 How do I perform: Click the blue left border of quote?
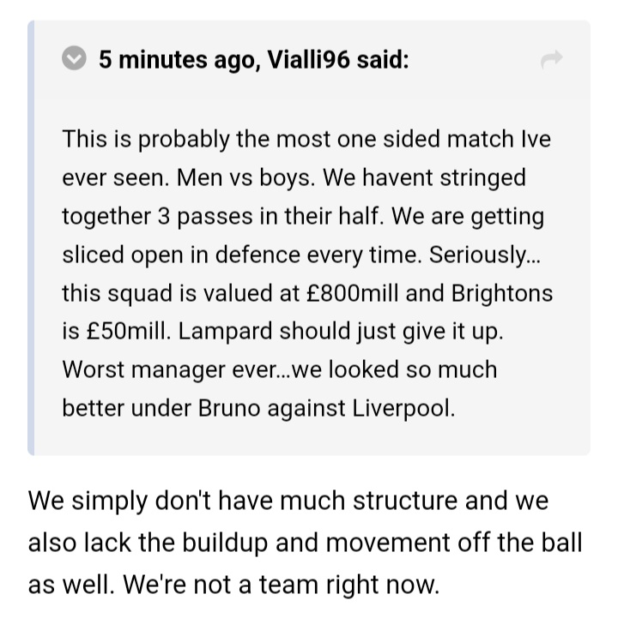(x=31, y=237)
